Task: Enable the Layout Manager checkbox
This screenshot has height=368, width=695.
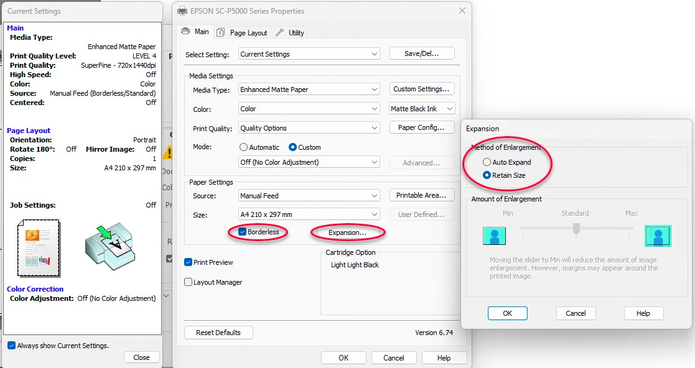Action: point(188,282)
